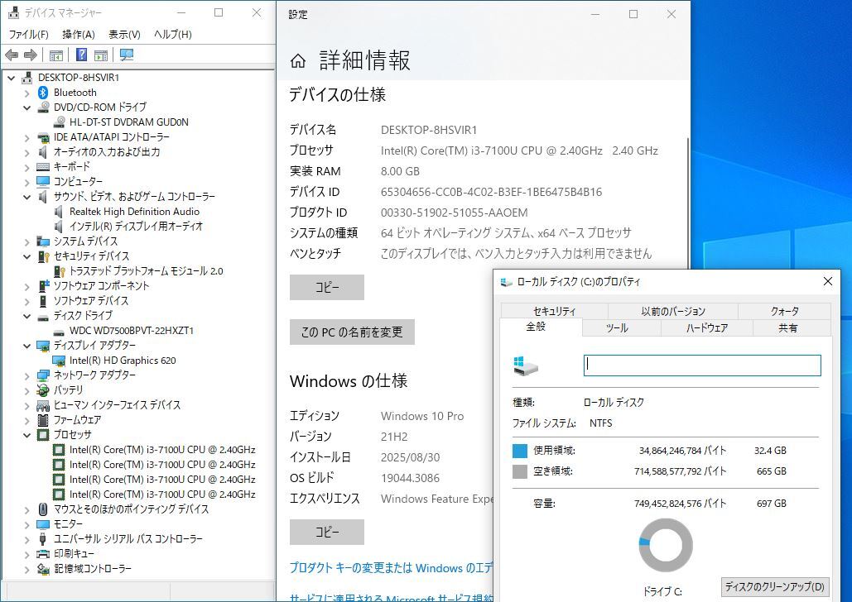Select the Windows 10 Pro edition text
The width and height of the screenshot is (852, 602).
(422, 416)
